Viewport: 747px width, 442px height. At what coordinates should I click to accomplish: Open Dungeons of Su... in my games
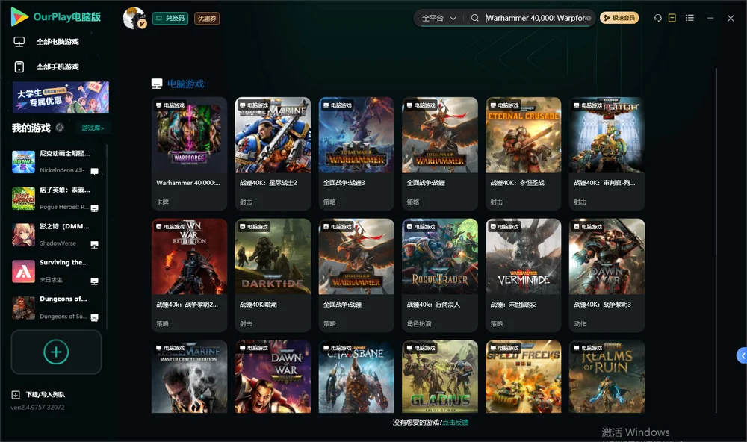coord(56,308)
